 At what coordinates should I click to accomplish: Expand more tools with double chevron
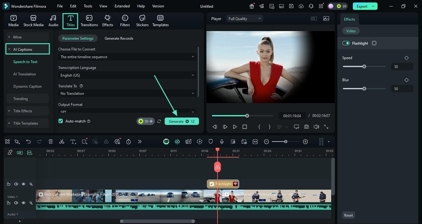pyautogui.click(x=140, y=142)
